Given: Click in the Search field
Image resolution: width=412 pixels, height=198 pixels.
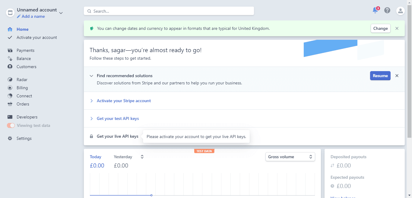Looking at the screenshot, I should 169,11.
